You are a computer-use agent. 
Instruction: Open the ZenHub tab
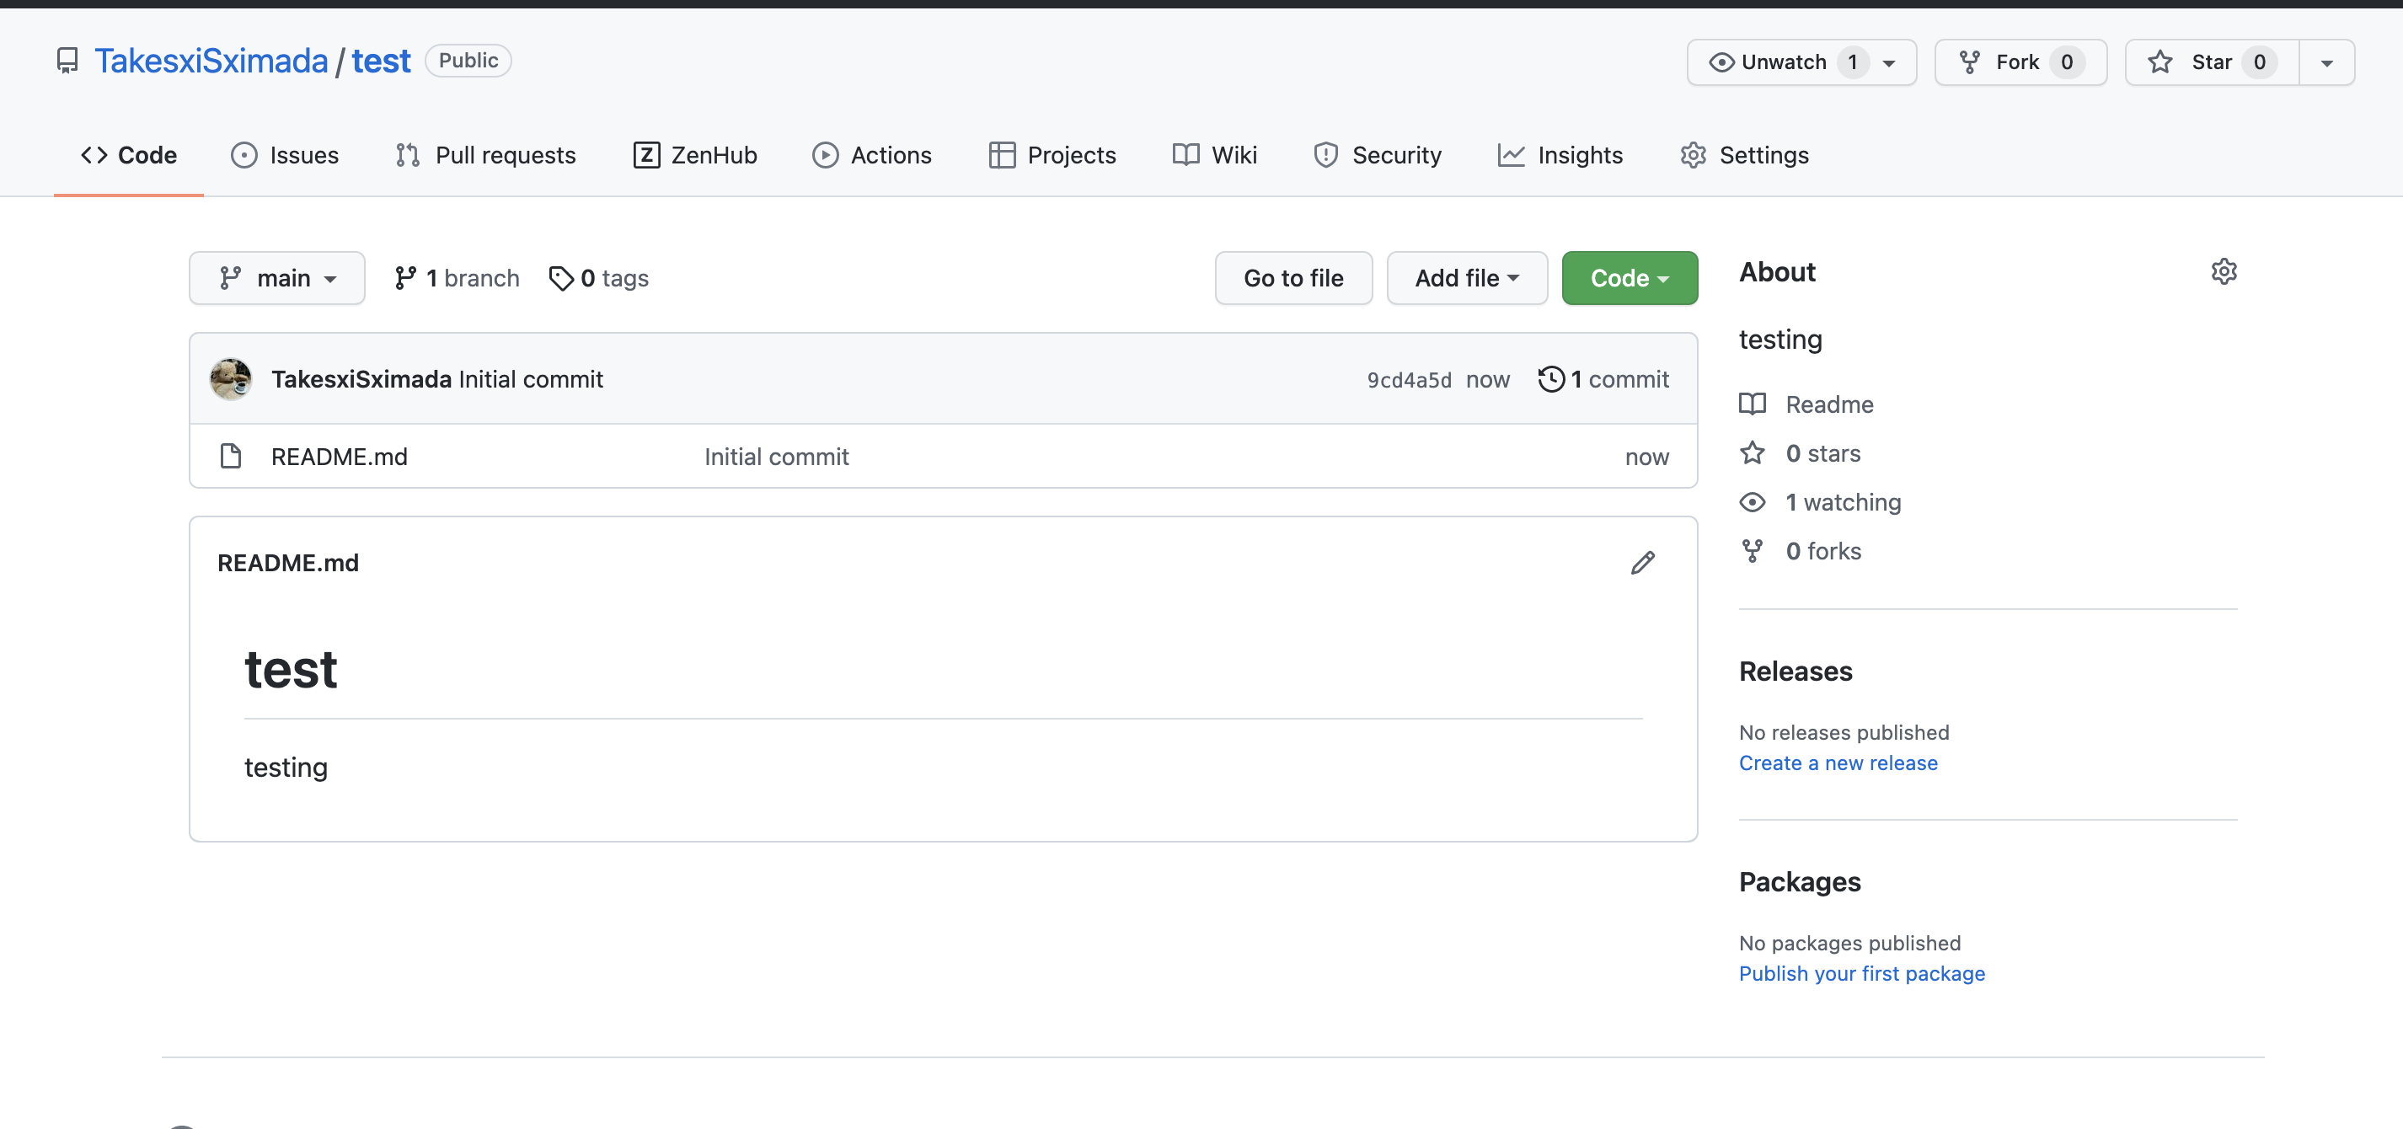[695, 155]
